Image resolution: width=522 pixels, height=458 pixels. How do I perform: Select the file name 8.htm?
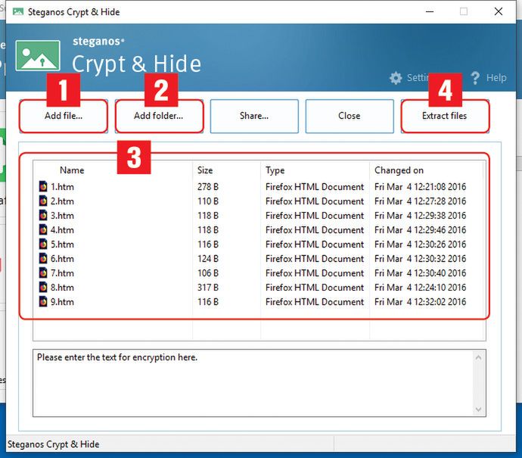[x=62, y=288]
